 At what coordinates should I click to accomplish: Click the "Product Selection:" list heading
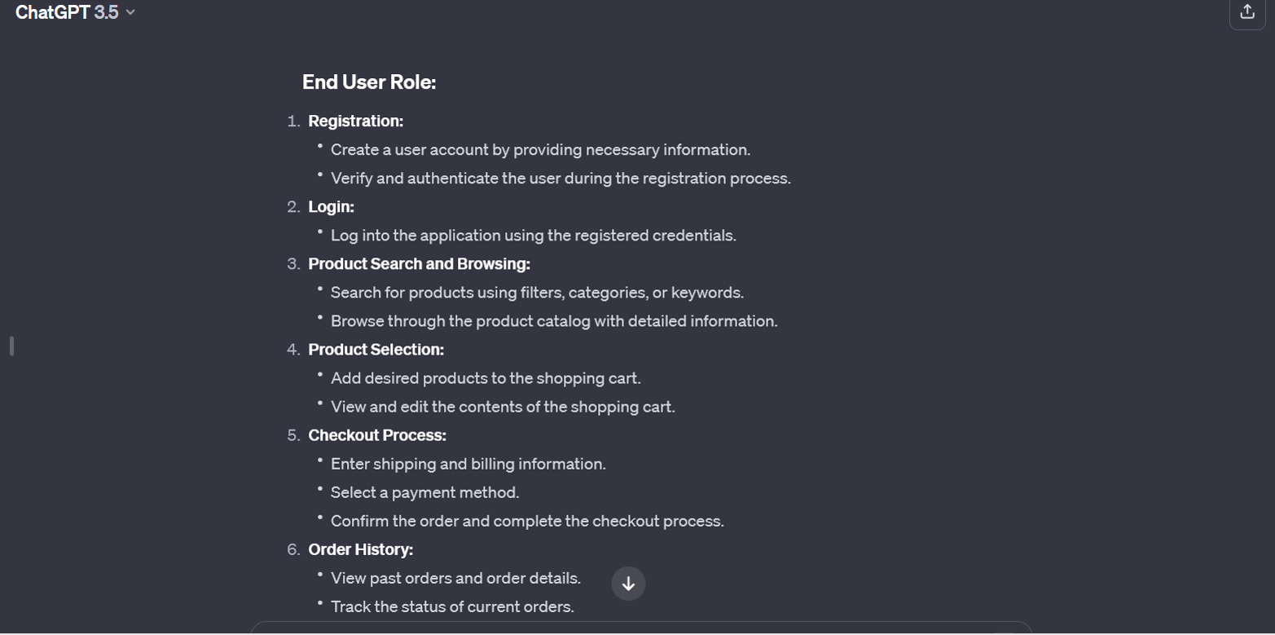point(376,349)
